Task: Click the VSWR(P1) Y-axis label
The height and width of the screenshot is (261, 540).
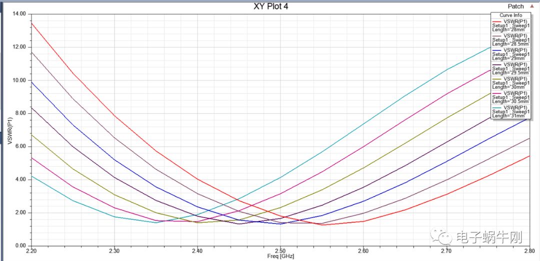Action: [10, 131]
